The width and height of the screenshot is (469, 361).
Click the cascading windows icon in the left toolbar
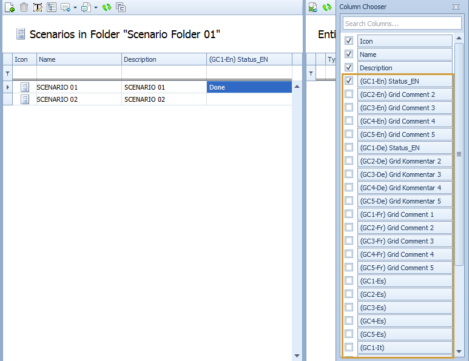(x=121, y=7)
